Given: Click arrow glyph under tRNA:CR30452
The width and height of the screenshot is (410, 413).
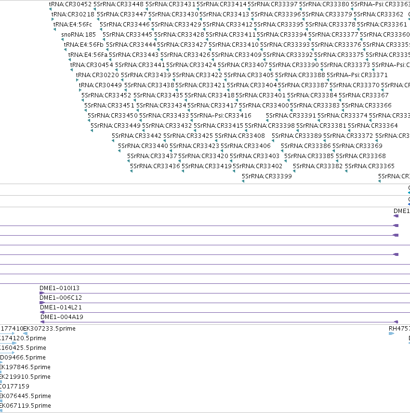Looking at the screenshot, I should (50, 9).
